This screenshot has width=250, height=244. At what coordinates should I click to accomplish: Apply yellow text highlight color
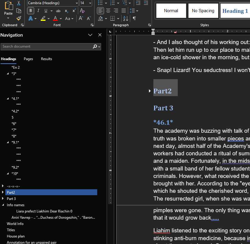[x=43, y=18]
